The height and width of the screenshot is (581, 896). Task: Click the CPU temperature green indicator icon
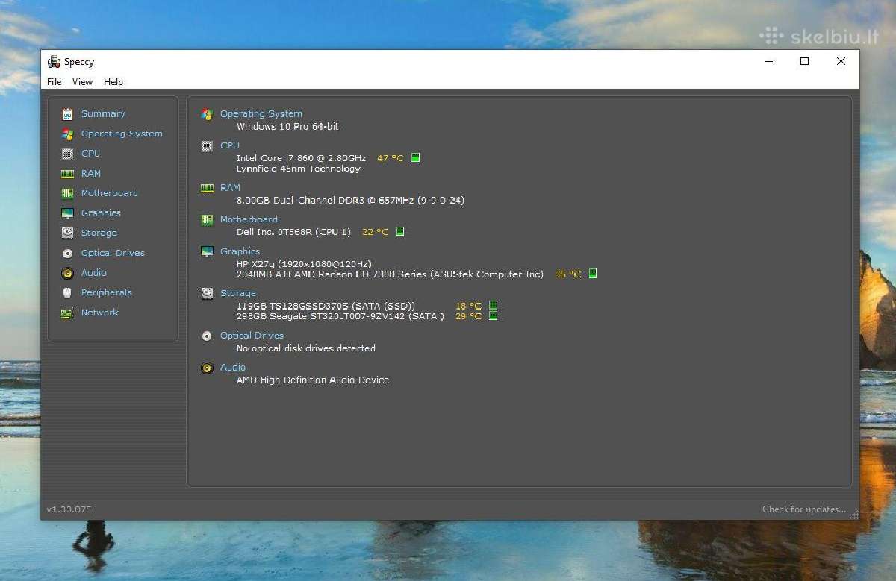coord(415,157)
